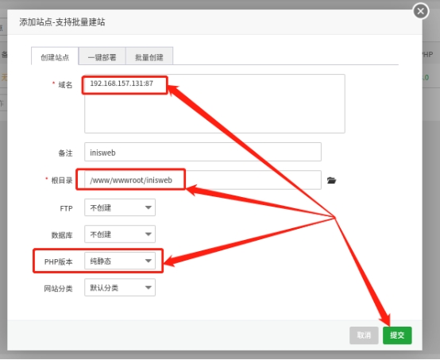Close the 添加站点 dialog with X icon
The height and width of the screenshot is (360, 440).
coord(420,11)
